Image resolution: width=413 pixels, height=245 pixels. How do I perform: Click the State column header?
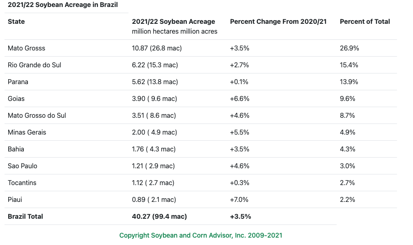coord(16,22)
